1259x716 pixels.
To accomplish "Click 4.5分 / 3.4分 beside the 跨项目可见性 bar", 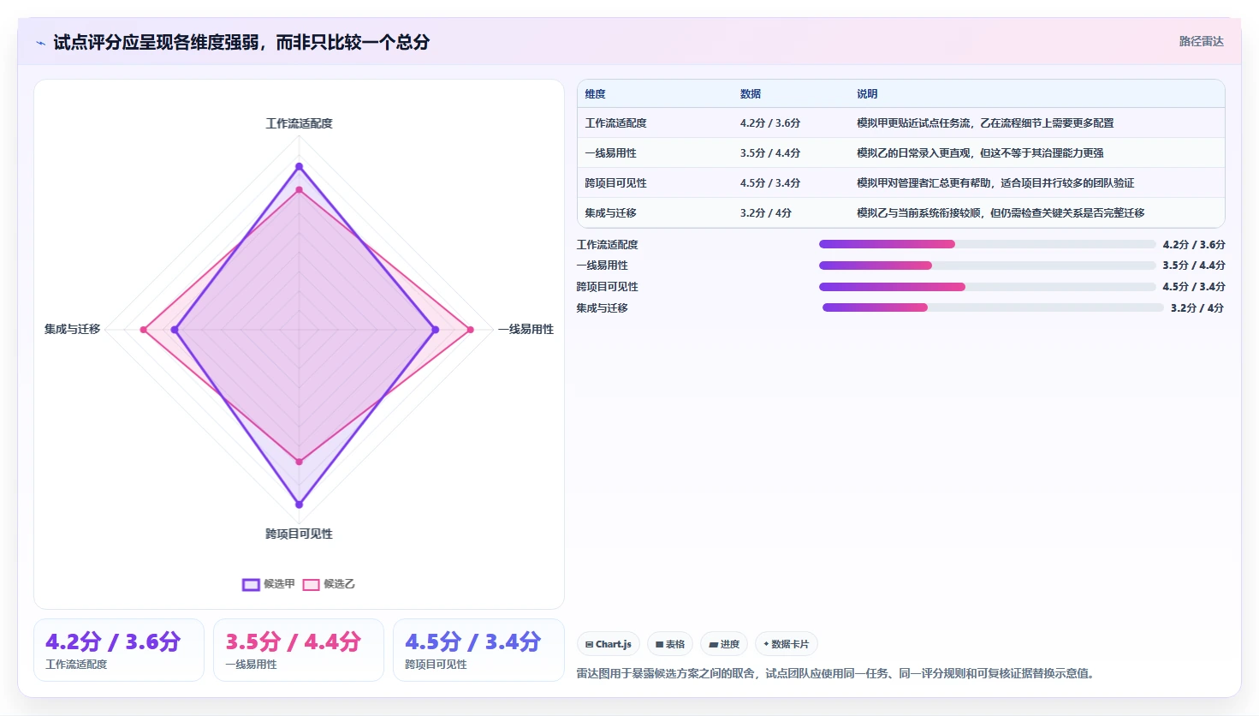I will 1194,287.
